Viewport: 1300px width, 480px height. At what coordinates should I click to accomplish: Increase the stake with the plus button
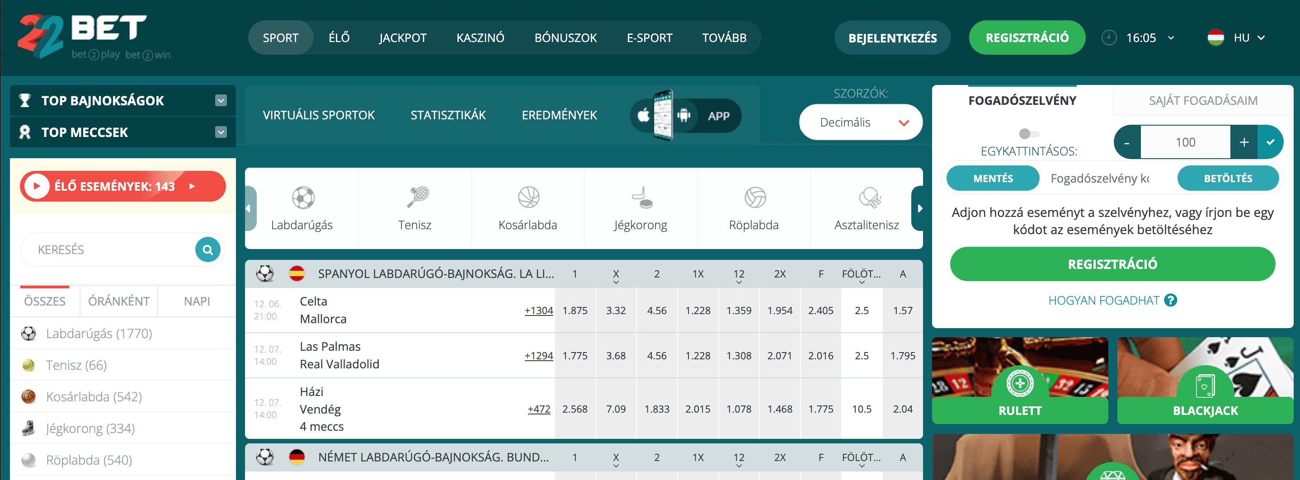point(1244,142)
